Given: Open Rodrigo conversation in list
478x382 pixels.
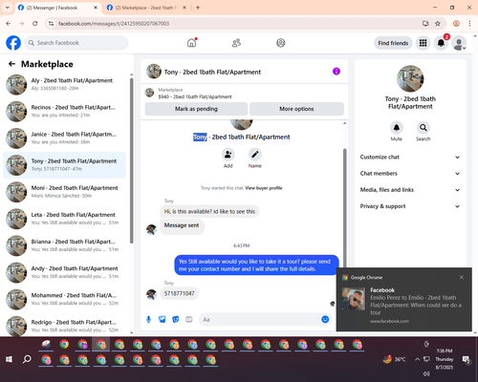Looking at the screenshot, I should tap(65, 326).
